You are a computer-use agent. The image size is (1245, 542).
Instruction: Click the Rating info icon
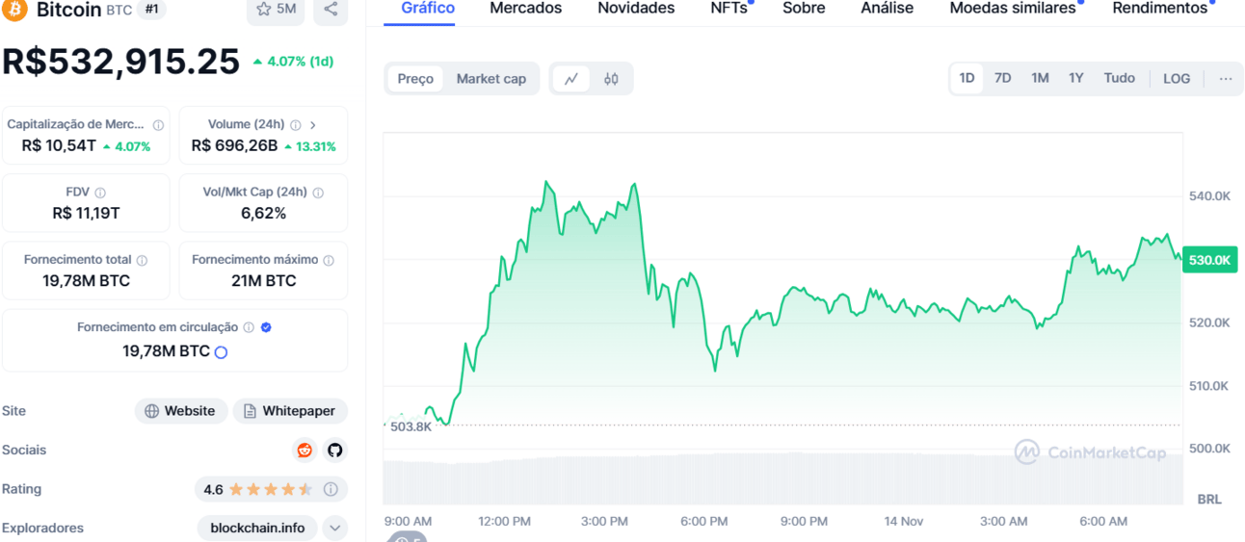click(x=331, y=489)
